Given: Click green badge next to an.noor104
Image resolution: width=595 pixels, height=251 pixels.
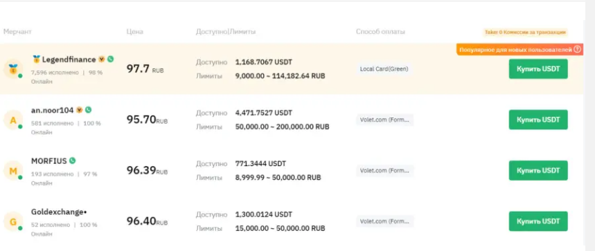Looking at the screenshot, I should click(x=89, y=110).
